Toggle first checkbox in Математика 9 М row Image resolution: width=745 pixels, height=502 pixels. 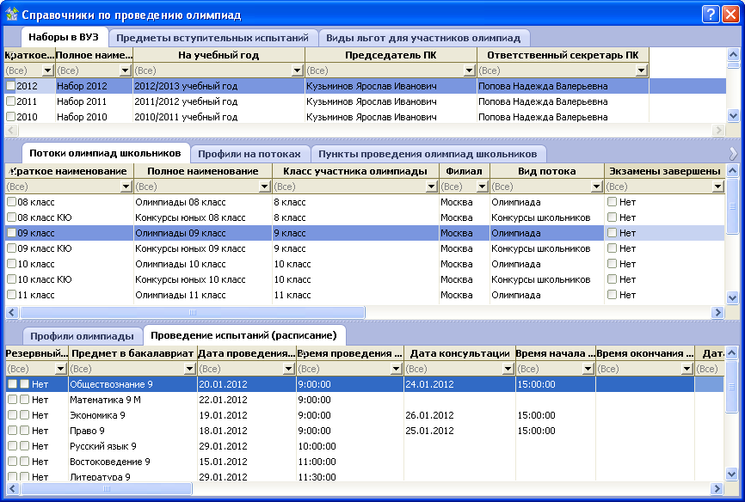pos(12,400)
